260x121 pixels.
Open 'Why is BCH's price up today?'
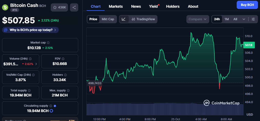30,30
